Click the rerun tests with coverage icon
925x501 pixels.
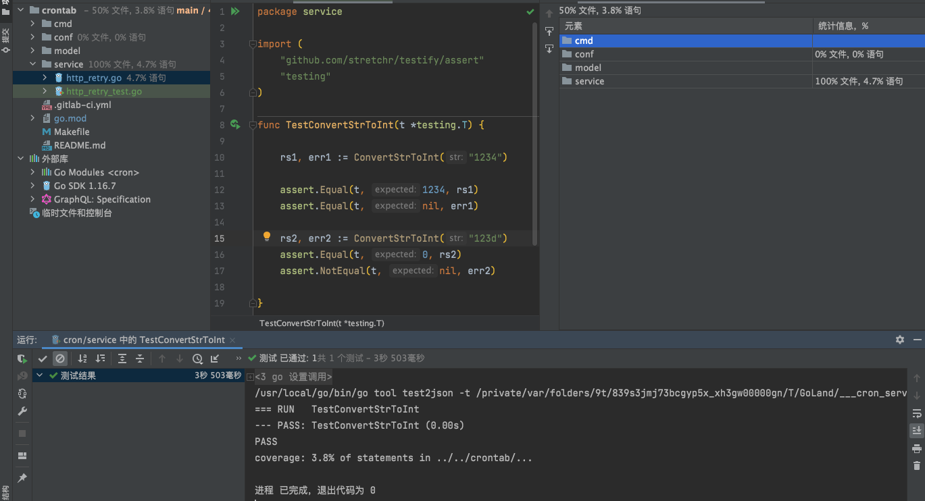pos(22,359)
